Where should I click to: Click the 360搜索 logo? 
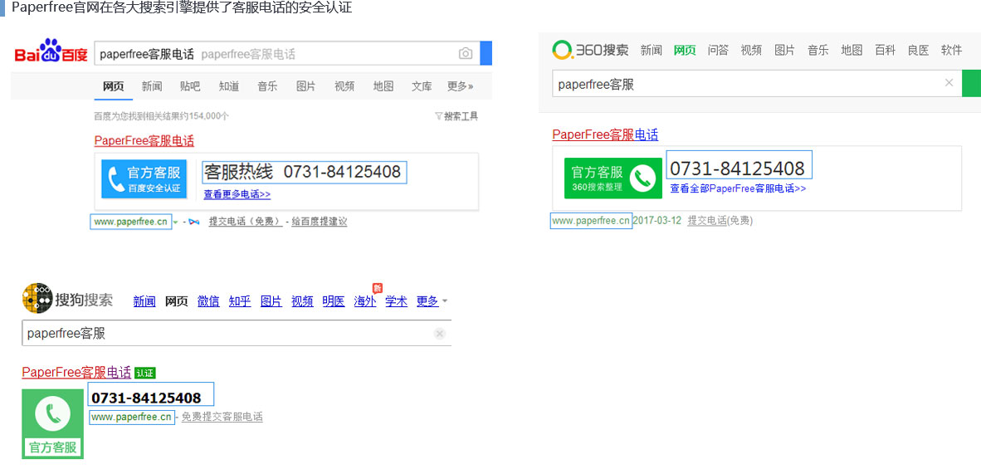[590, 50]
